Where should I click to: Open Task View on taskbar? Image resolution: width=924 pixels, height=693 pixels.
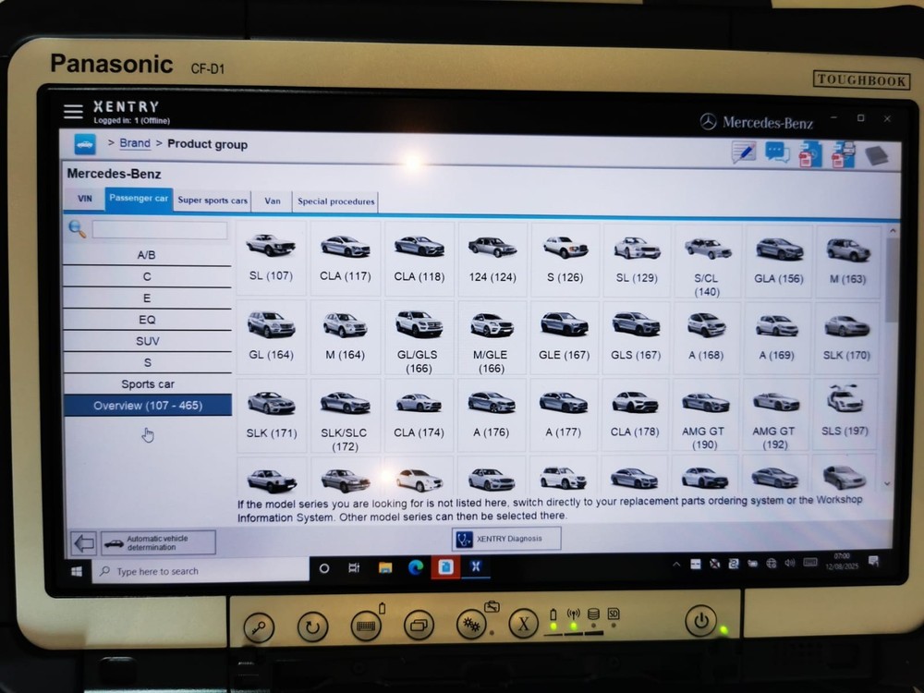pyautogui.click(x=354, y=568)
